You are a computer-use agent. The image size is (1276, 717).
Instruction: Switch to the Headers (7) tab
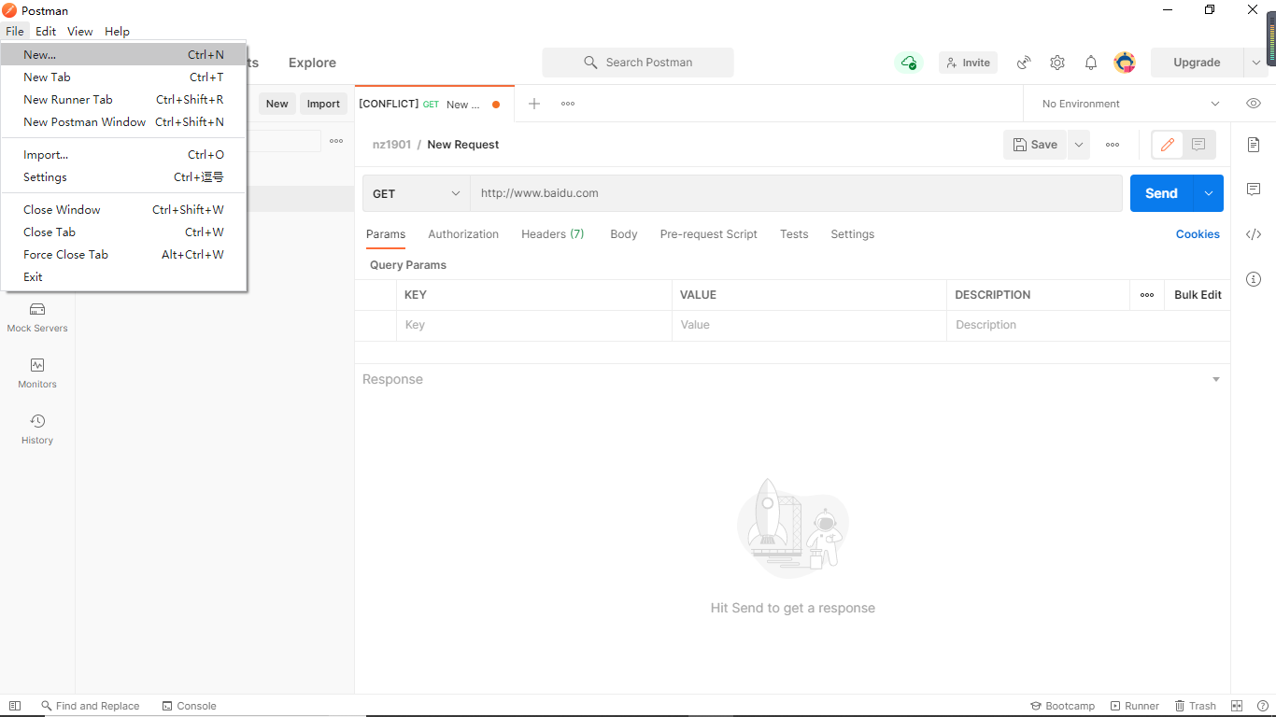point(553,234)
